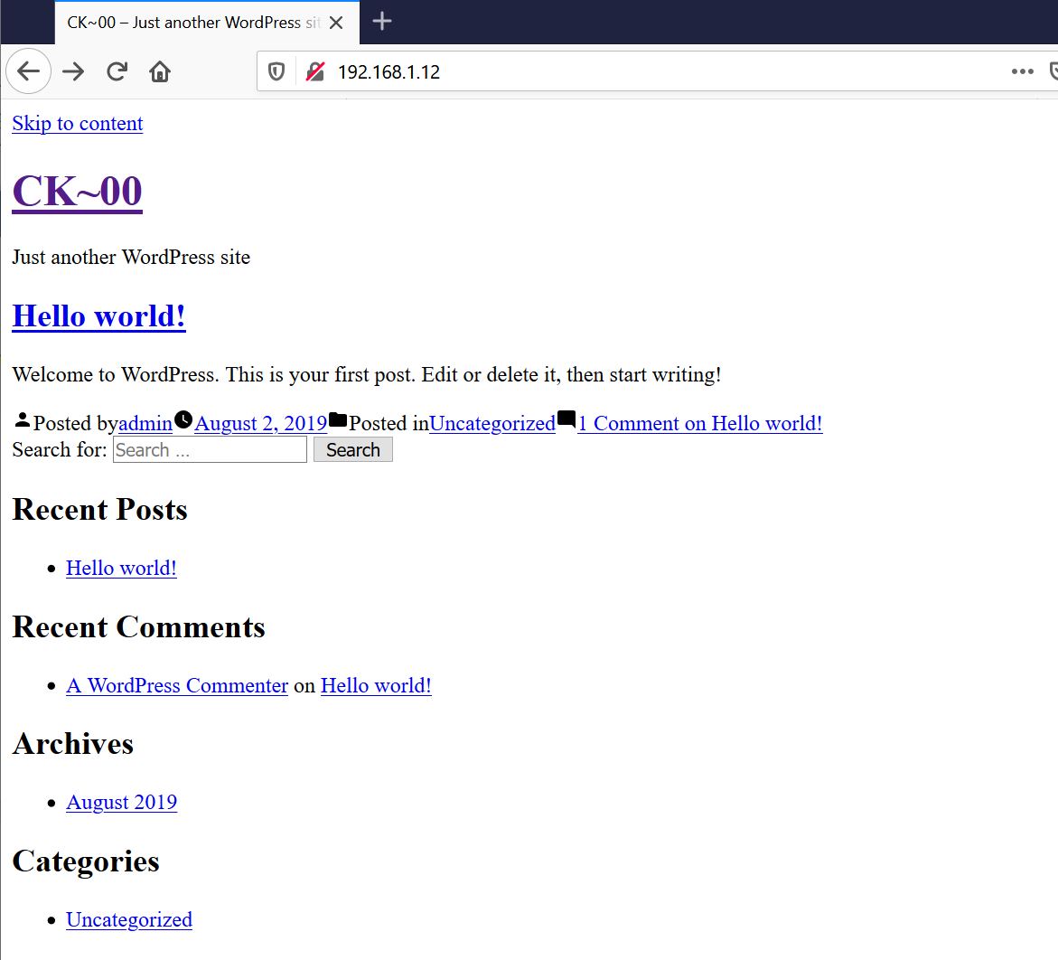
Task: Open the tracking protection shield icon
Action: [x=277, y=71]
